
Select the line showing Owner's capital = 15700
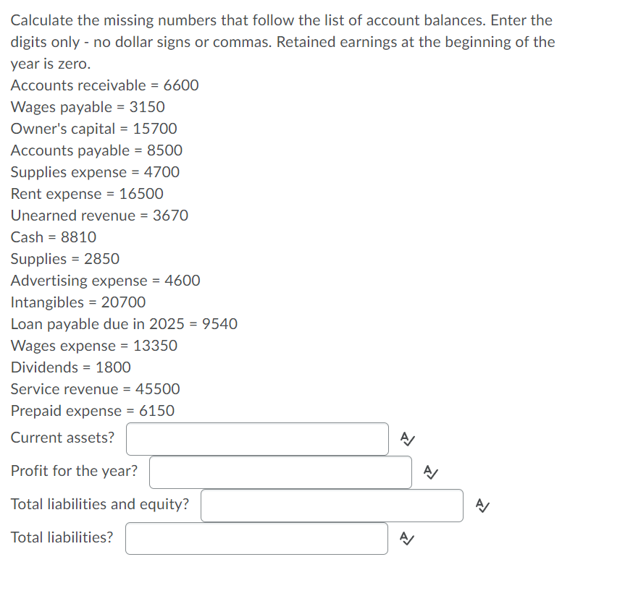click(94, 128)
